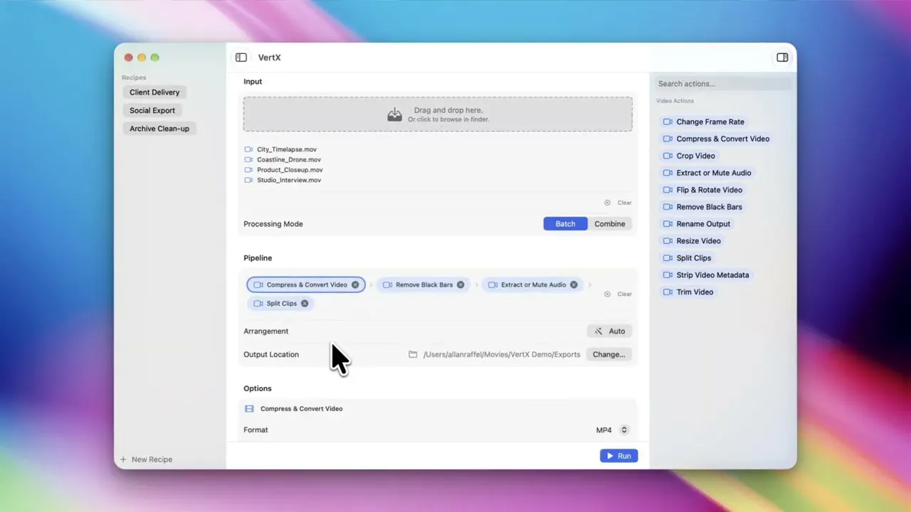Click the Flip & Rotate Video icon
The width and height of the screenshot is (911, 512).
click(x=668, y=190)
